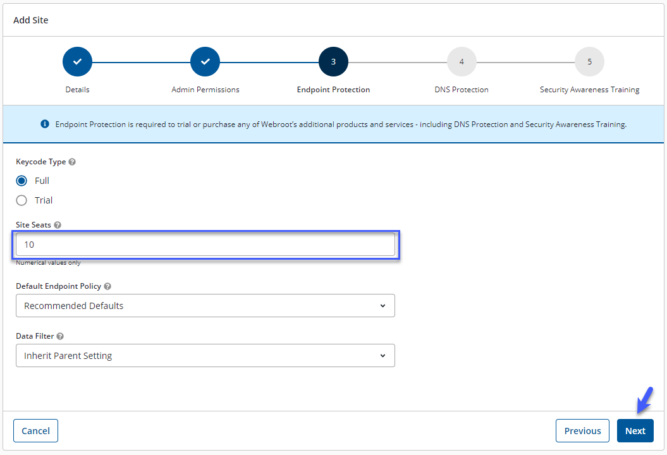Image resolution: width=667 pixels, height=455 pixels.
Task: Click the Trial radio label text
Action: coord(44,200)
